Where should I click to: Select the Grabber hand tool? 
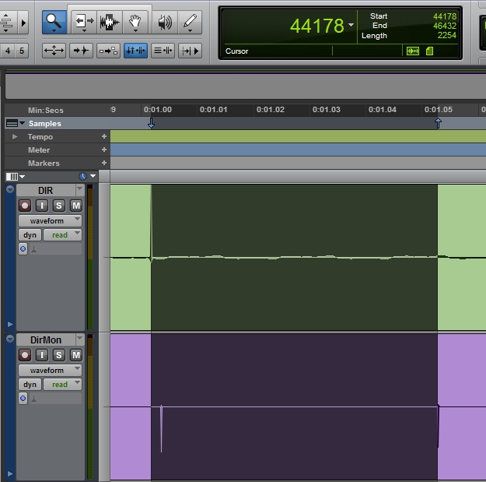tap(135, 23)
